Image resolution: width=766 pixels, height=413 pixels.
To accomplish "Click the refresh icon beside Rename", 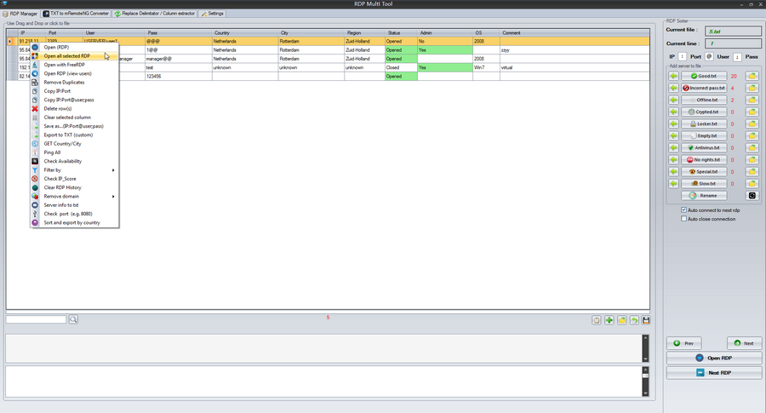I will pyautogui.click(x=752, y=195).
